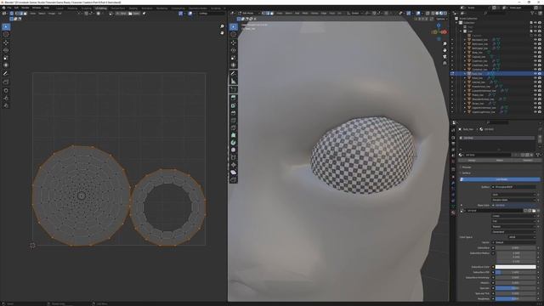Click the Specular slider

tap(515, 288)
